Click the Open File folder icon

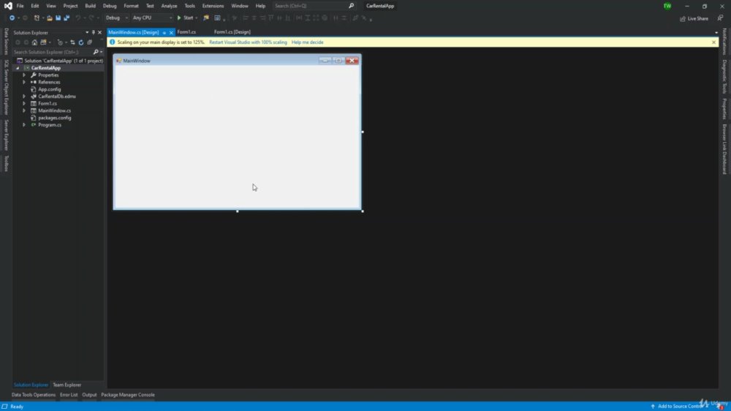pos(50,18)
